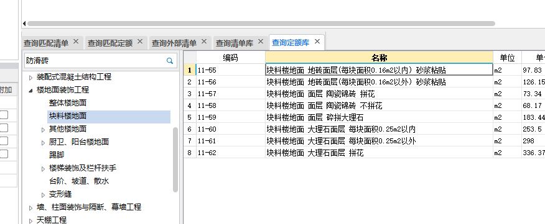545x224 pixels.
Task: Select the 查询定额库 tab
Action: point(291,43)
